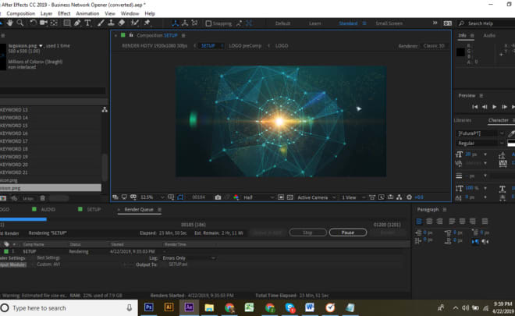The image size is (515, 316).
Task: Click the Timeline button icon in viewer
Action: click(x=390, y=197)
